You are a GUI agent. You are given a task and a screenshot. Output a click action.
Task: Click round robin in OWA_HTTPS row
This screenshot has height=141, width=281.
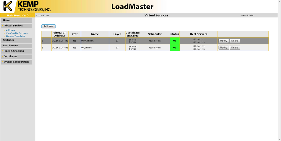click(155, 41)
